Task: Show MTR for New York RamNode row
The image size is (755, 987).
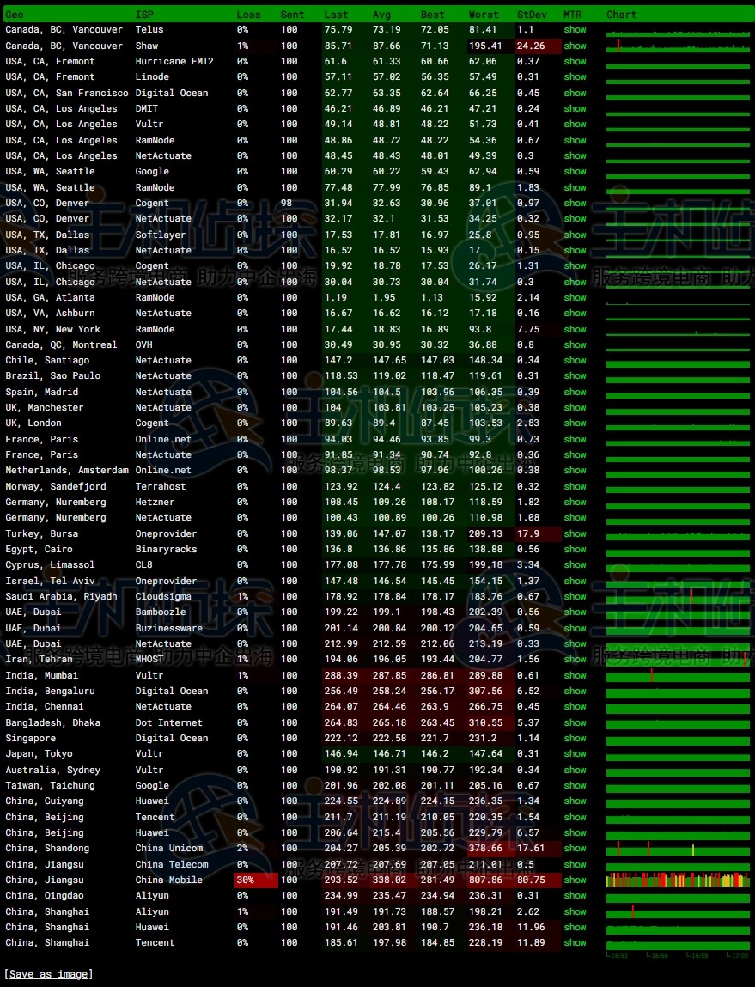Action: [575, 329]
